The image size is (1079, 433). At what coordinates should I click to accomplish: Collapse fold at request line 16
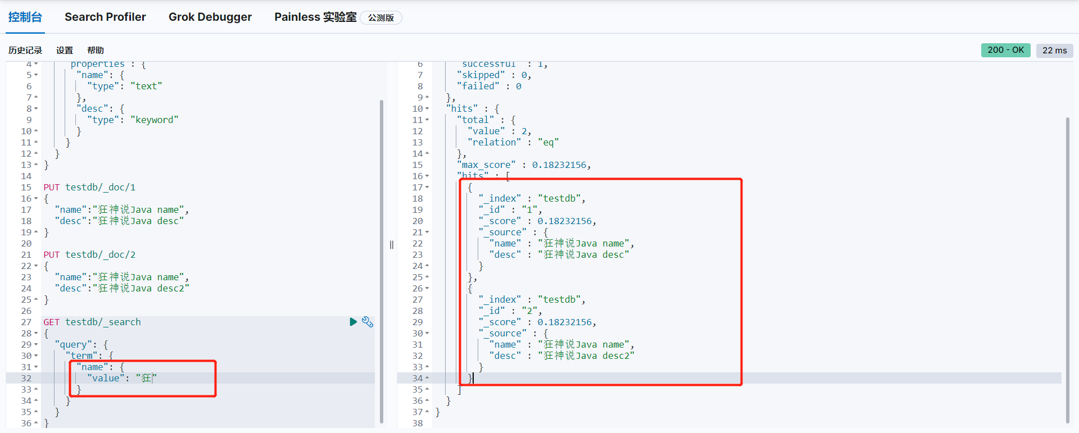(x=36, y=198)
